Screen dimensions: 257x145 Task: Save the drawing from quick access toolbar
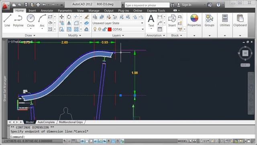26,5
